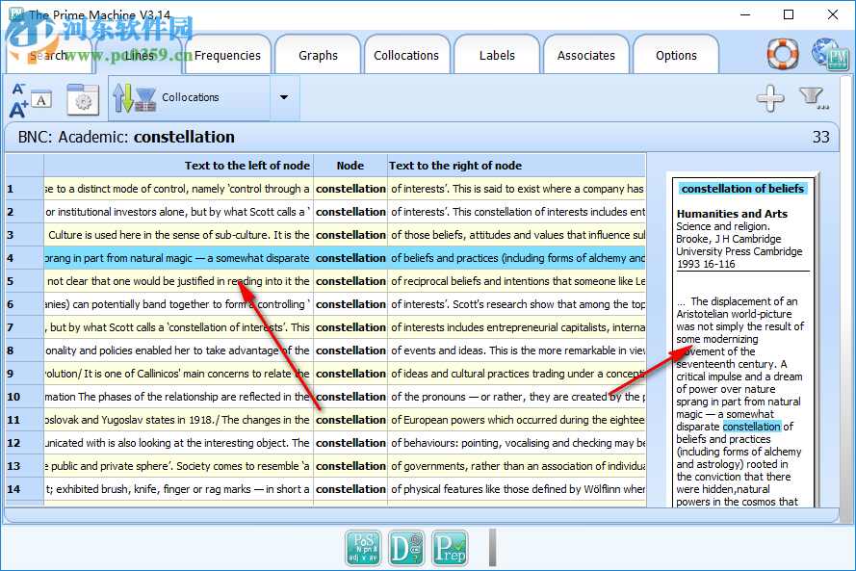856x571 pixels.
Task: Toggle the PoS tagging button
Action: [363, 548]
